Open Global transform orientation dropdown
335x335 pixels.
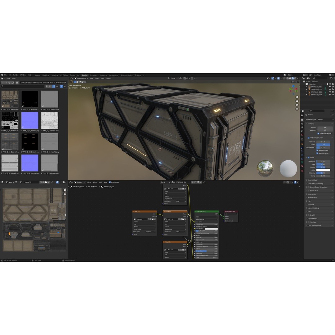(x=173, y=78)
